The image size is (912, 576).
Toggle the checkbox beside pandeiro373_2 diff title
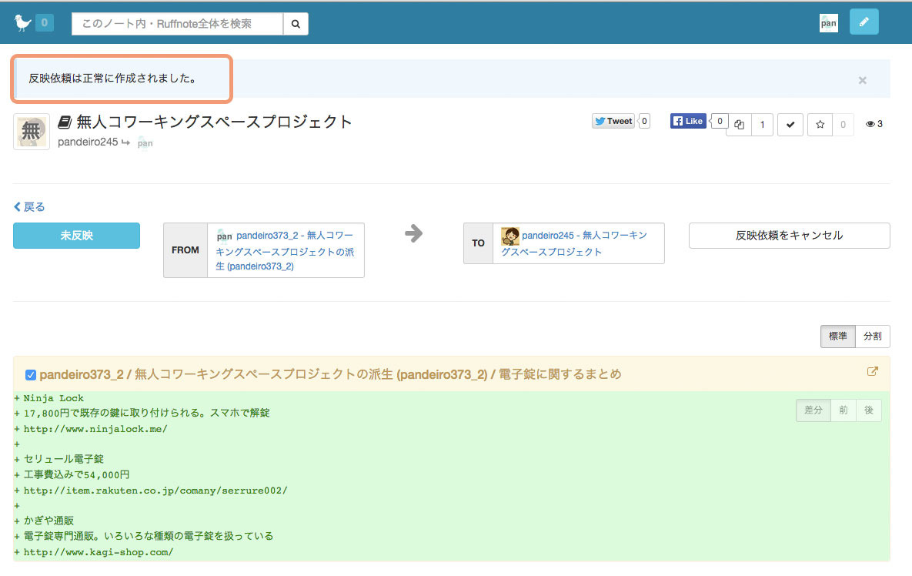pyautogui.click(x=31, y=375)
